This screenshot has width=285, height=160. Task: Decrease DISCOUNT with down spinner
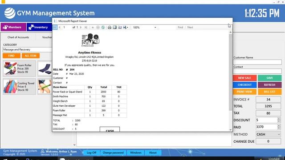(x=279, y=121)
